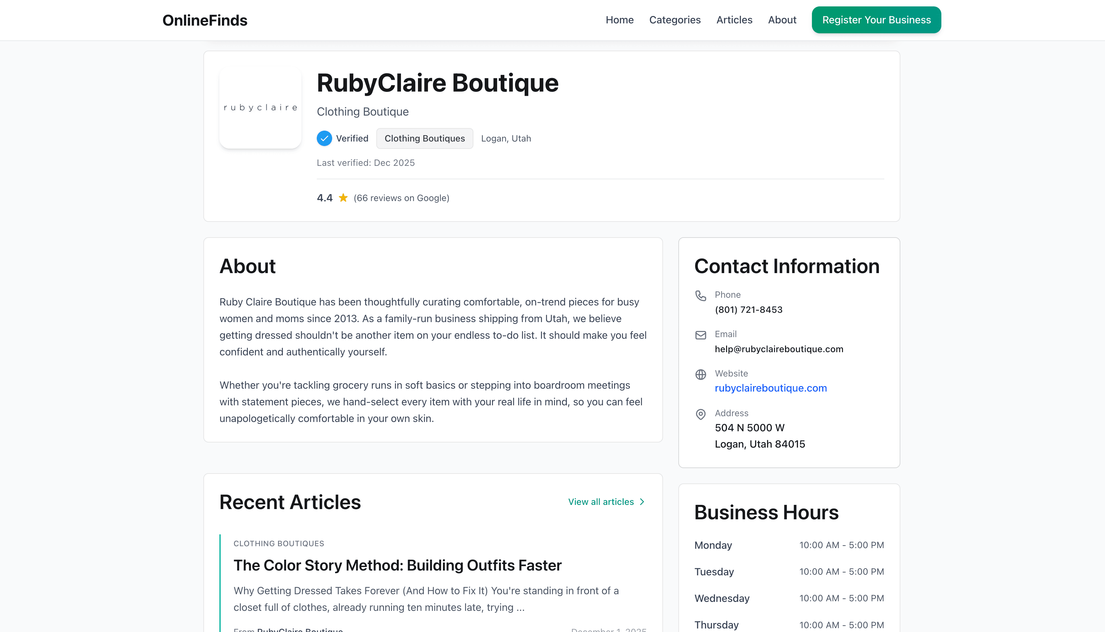Viewport: 1105px width, 632px height.
Task: Click the blue Verified checkmark icon
Action: 324,138
